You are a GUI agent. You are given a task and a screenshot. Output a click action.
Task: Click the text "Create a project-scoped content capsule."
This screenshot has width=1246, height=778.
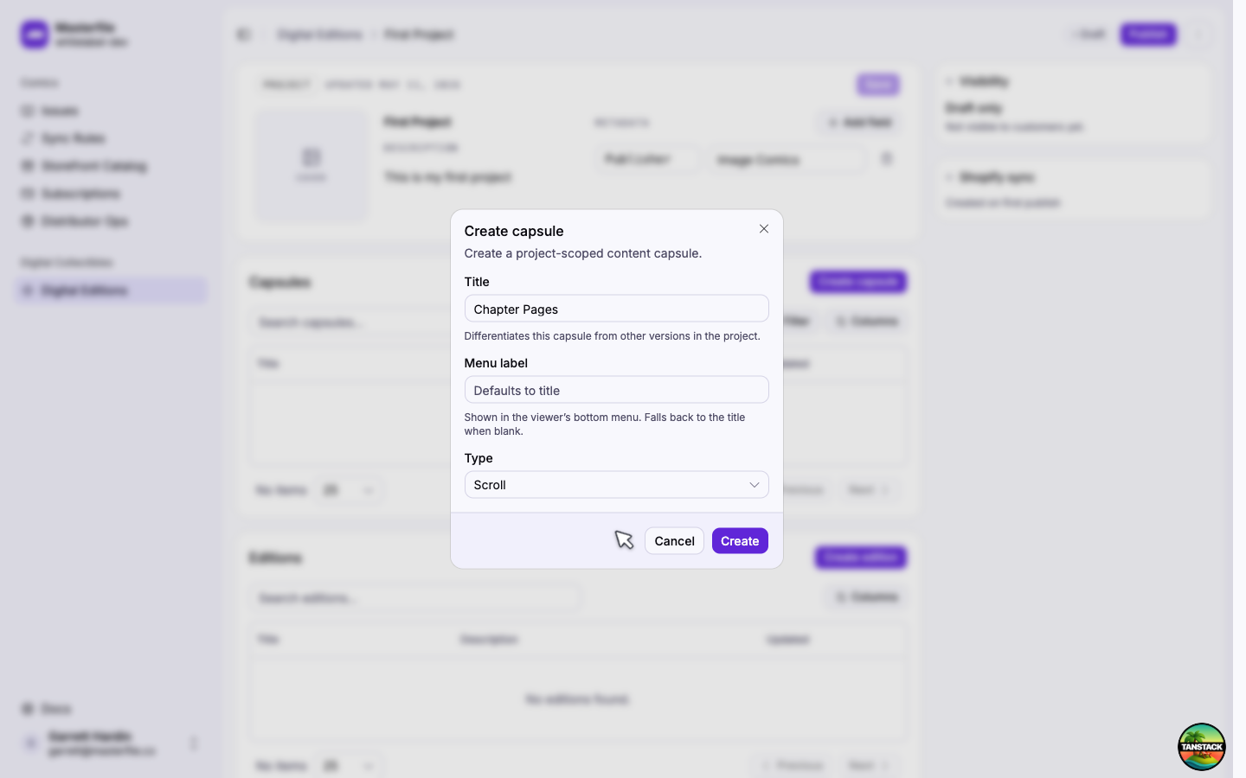583,253
